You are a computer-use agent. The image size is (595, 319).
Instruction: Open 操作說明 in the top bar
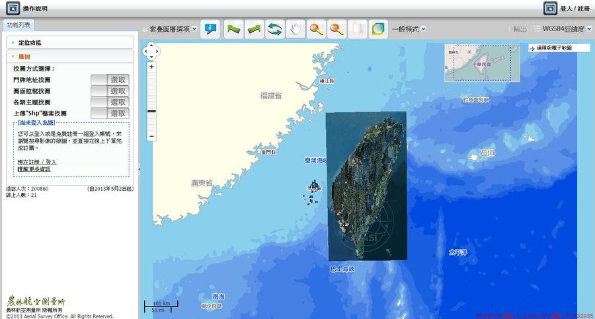coord(35,9)
